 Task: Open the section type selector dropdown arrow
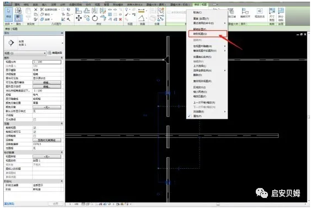tap(62, 43)
